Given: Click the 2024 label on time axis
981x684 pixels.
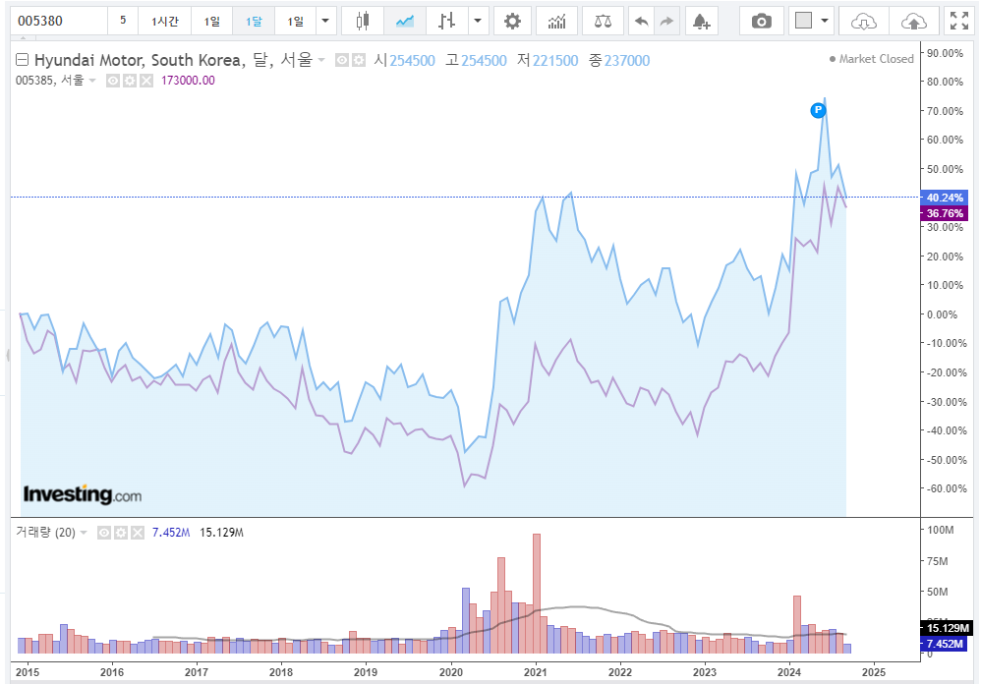Looking at the screenshot, I should pos(789,672).
